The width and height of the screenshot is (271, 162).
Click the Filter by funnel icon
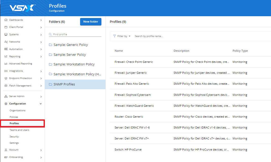[x=114, y=36]
